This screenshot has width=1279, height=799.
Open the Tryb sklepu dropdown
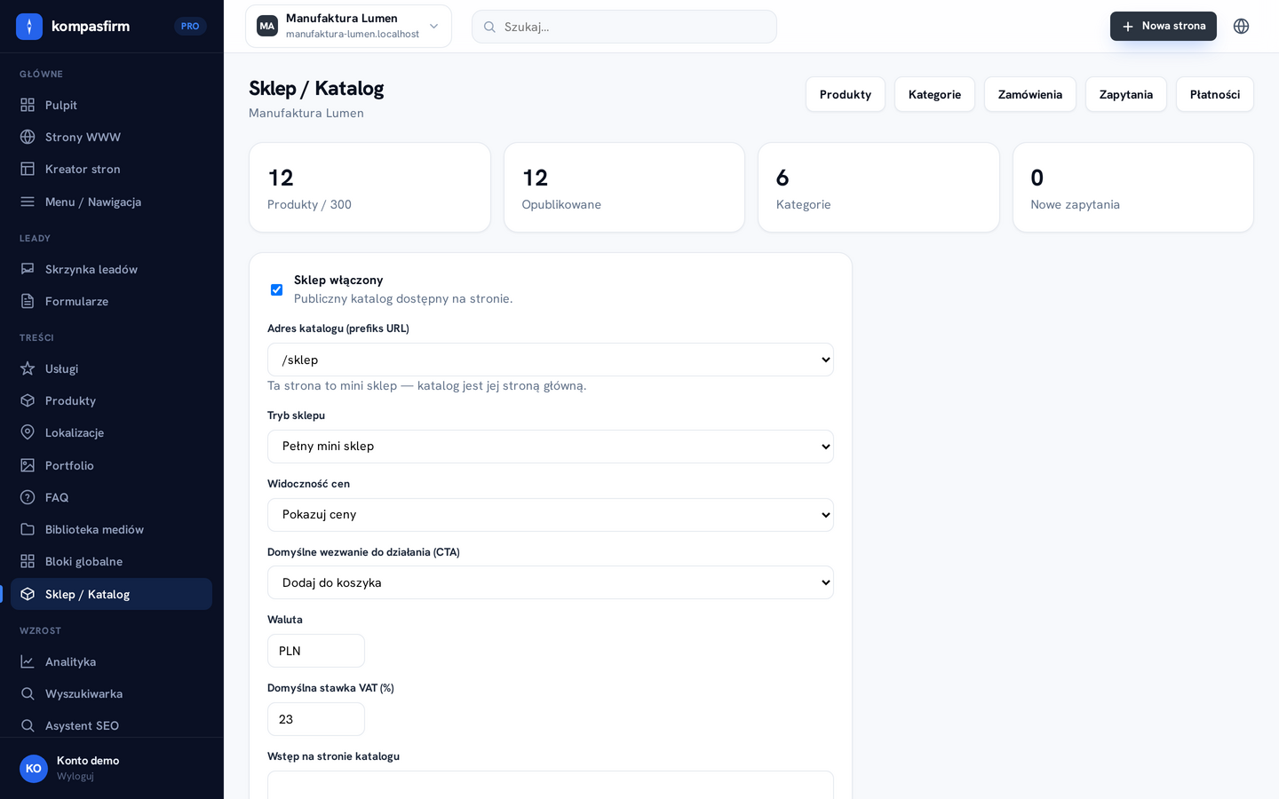[x=551, y=447]
